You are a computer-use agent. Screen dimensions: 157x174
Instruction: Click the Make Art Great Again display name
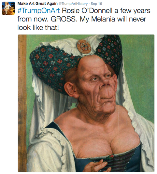[37, 4]
